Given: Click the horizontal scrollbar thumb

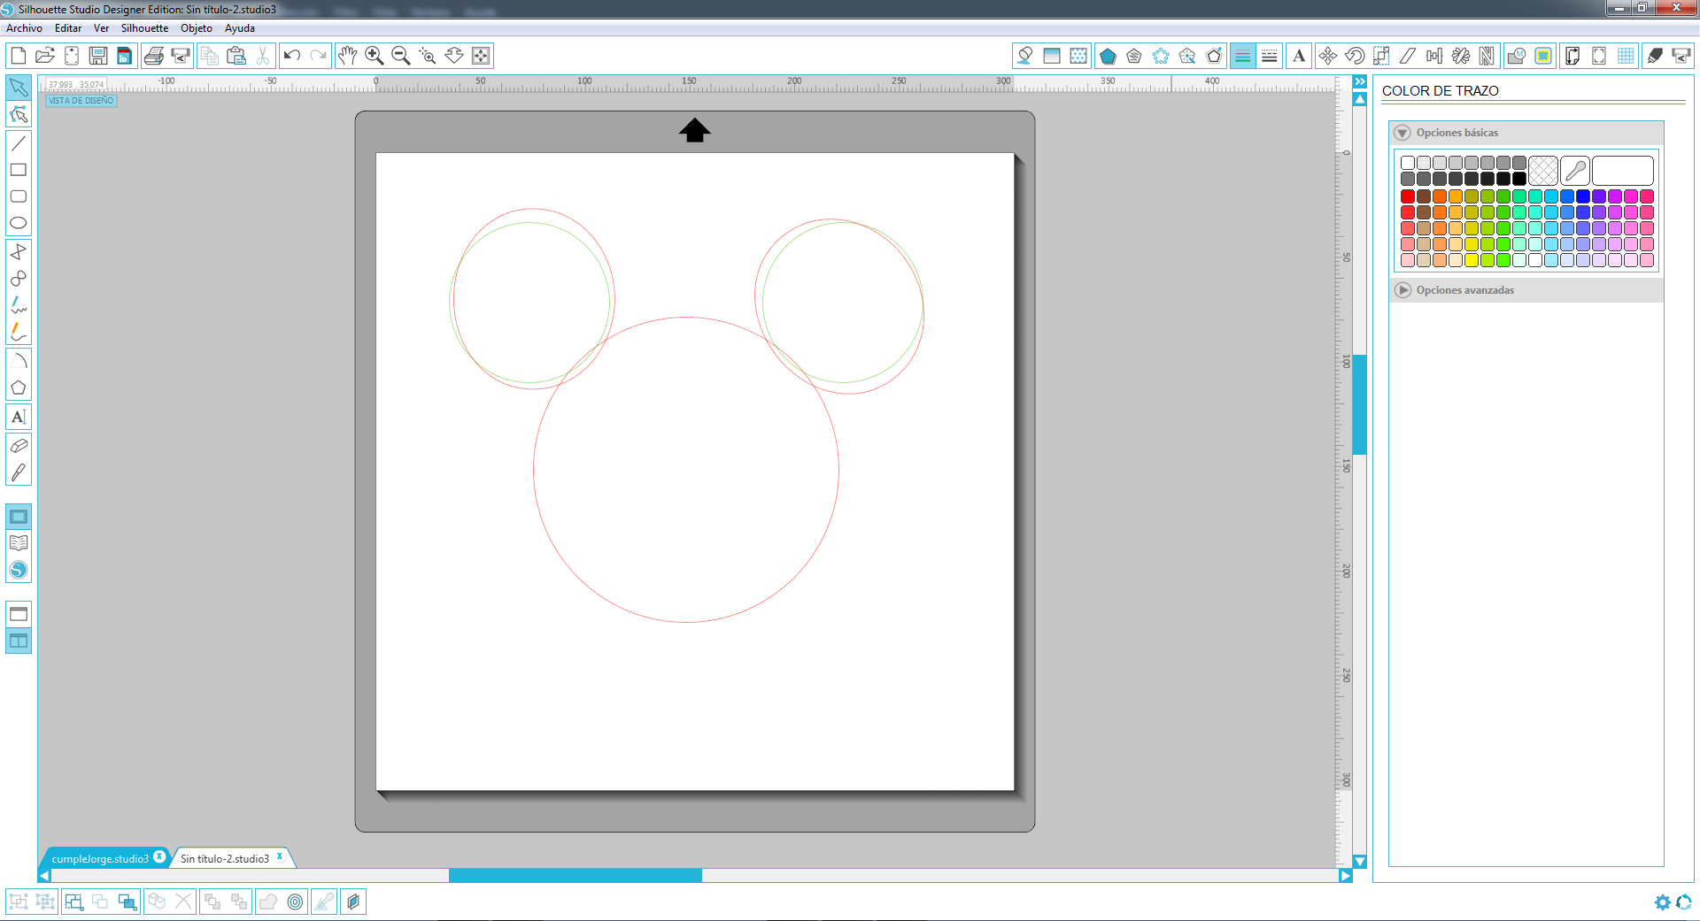Looking at the screenshot, I should click(x=576, y=876).
